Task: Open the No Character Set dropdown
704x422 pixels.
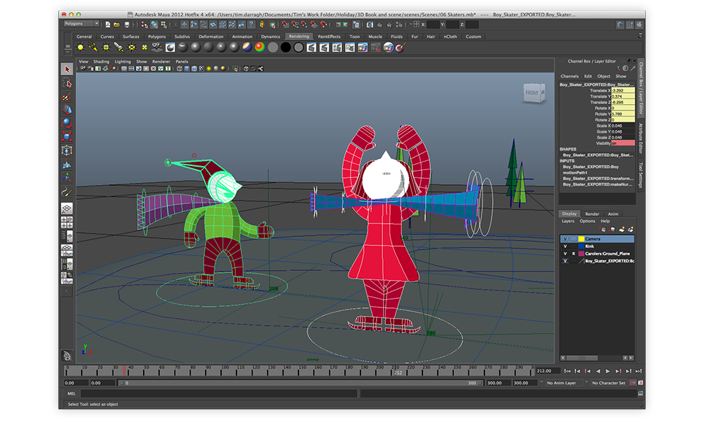Action: pyautogui.click(x=608, y=383)
